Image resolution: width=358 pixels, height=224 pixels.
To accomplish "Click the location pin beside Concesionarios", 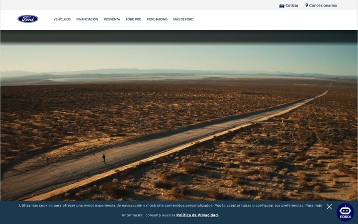I will click(307, 5).
